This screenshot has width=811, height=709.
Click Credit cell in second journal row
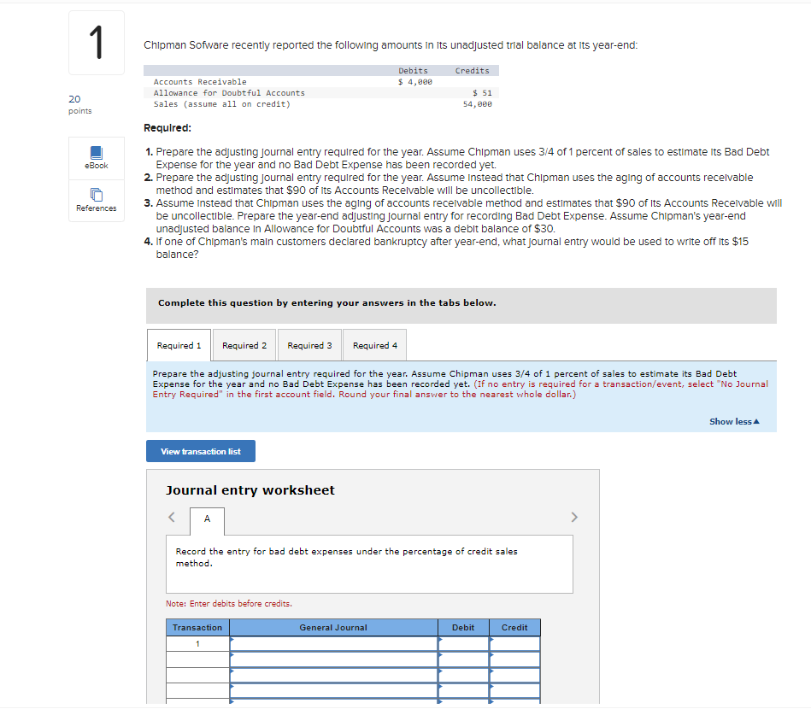click(514, 659)
